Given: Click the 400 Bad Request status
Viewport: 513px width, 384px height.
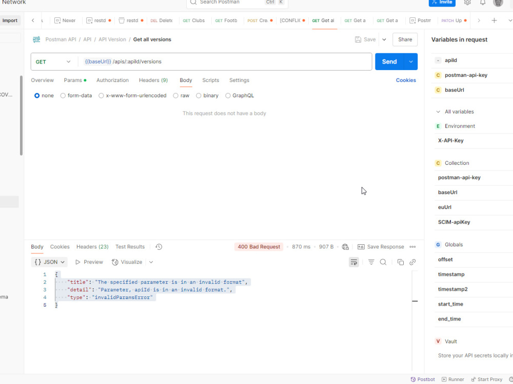Looking at the screenshot, I should coord(259,247).
